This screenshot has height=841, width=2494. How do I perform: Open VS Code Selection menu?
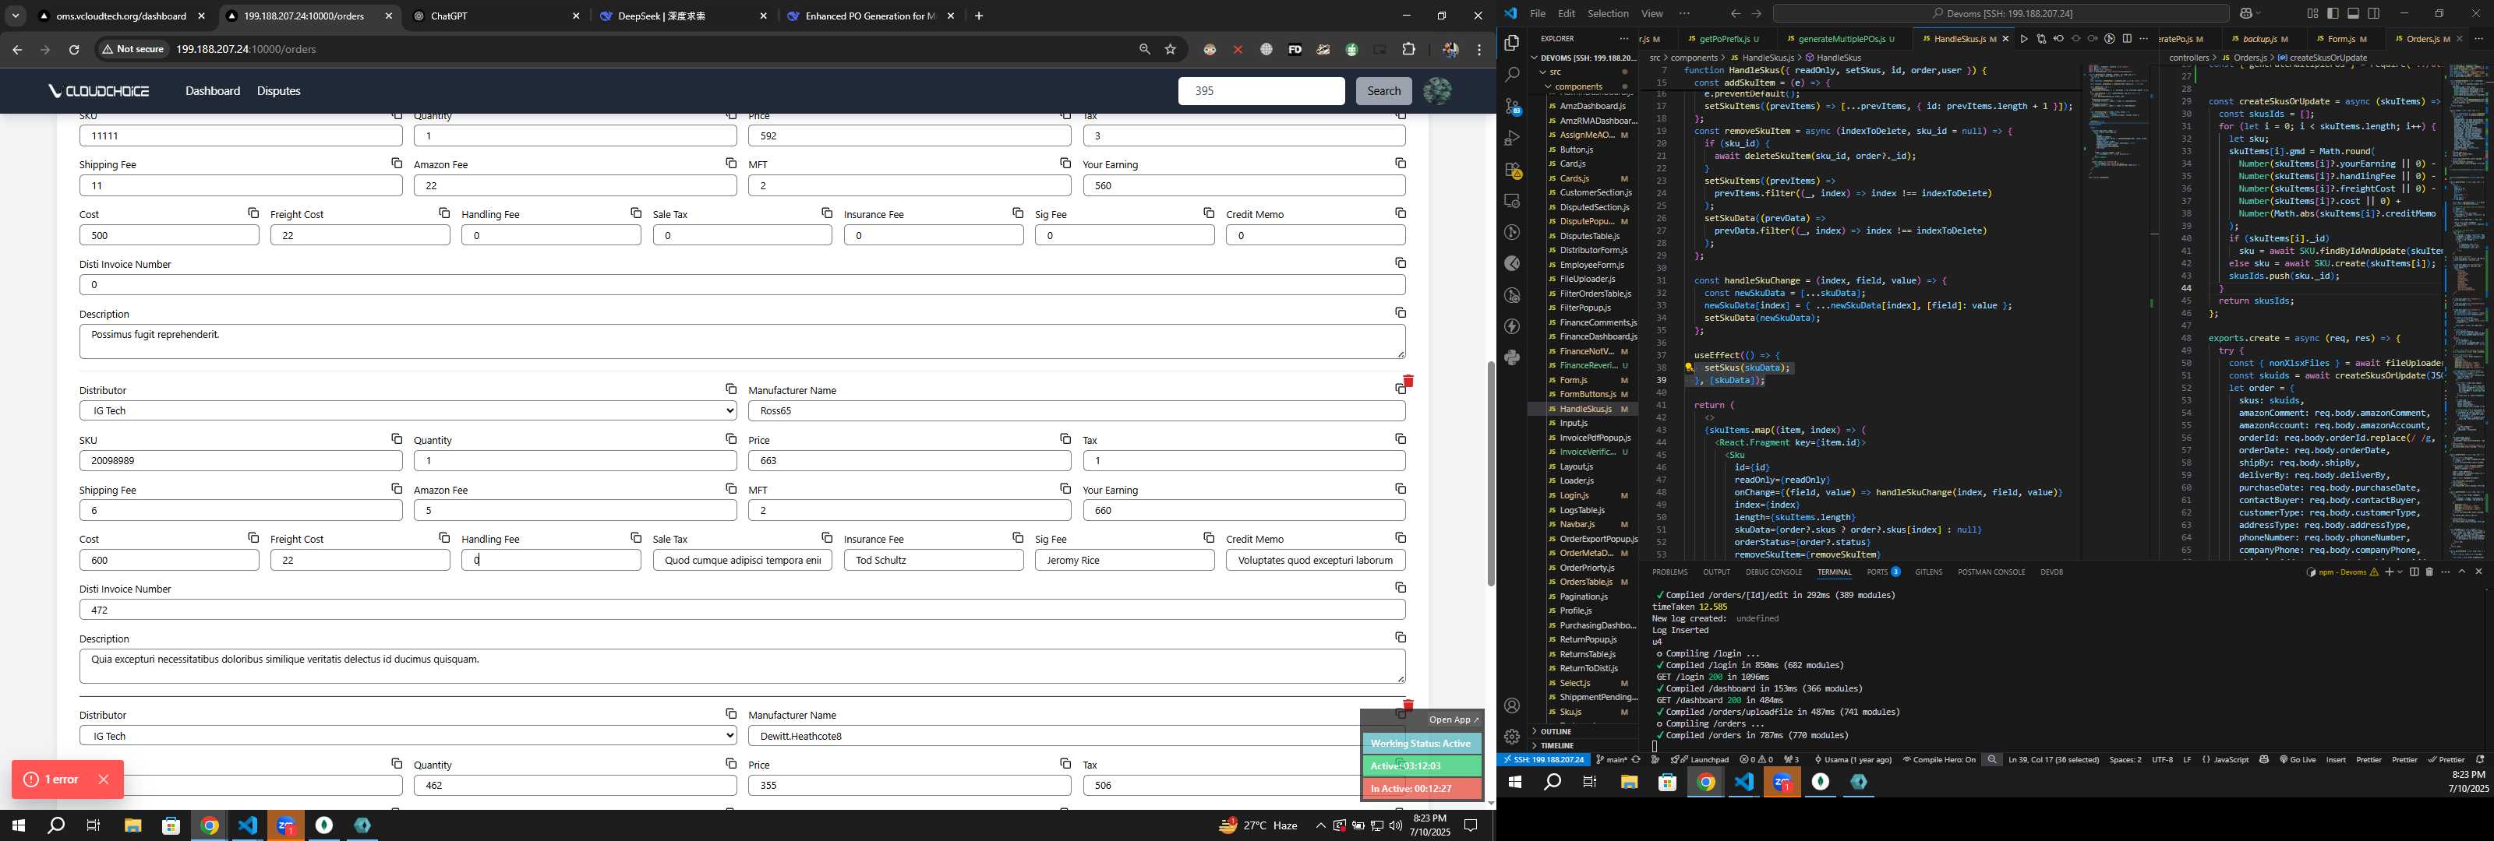click(x=1607, y=13)
